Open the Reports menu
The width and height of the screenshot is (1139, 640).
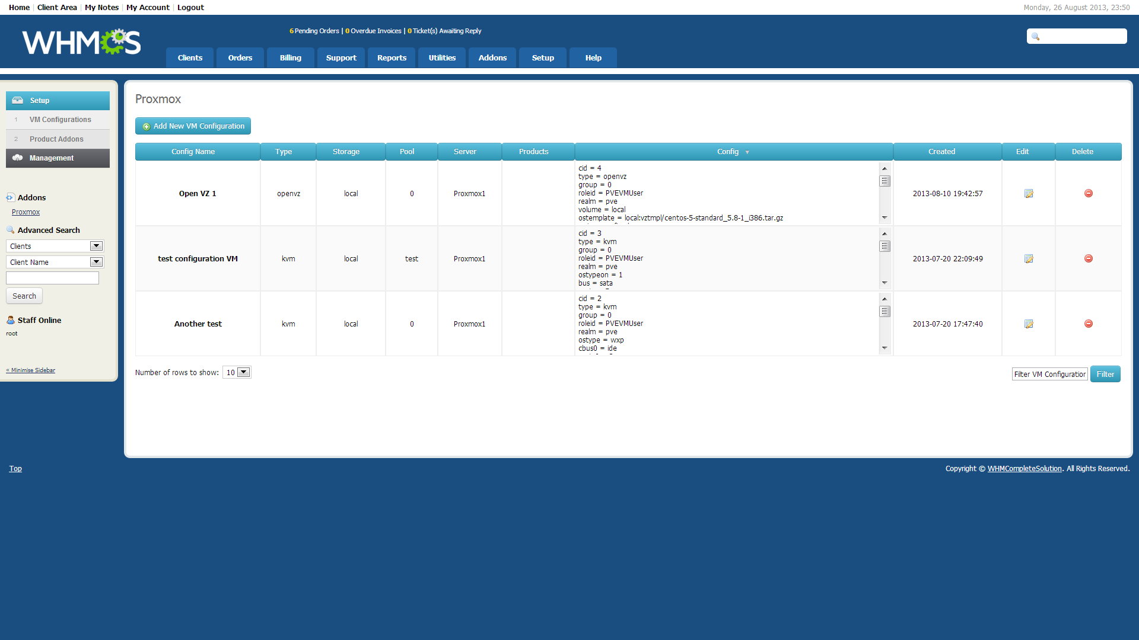pyautogui.click(x=392, y=57)
